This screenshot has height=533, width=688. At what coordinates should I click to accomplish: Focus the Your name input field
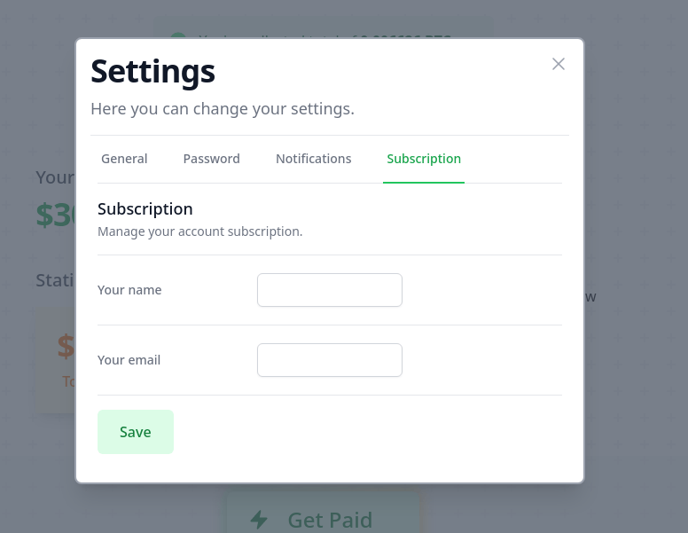(330, 290)
